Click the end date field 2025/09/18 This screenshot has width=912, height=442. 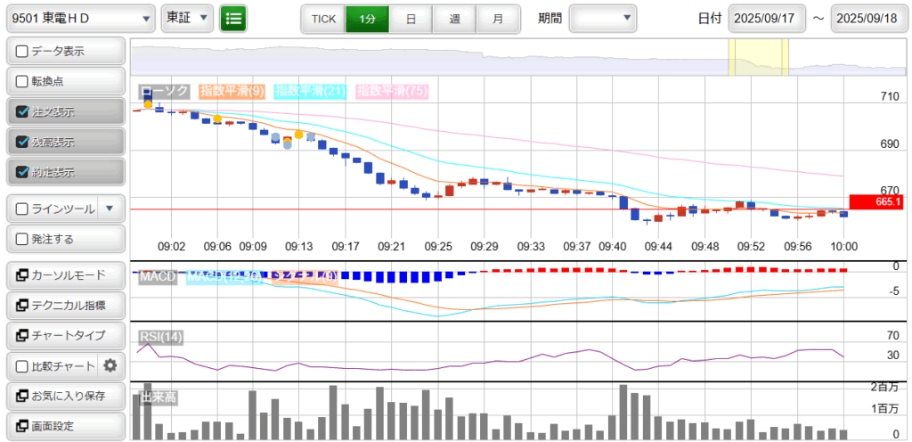tap(871, 19)
